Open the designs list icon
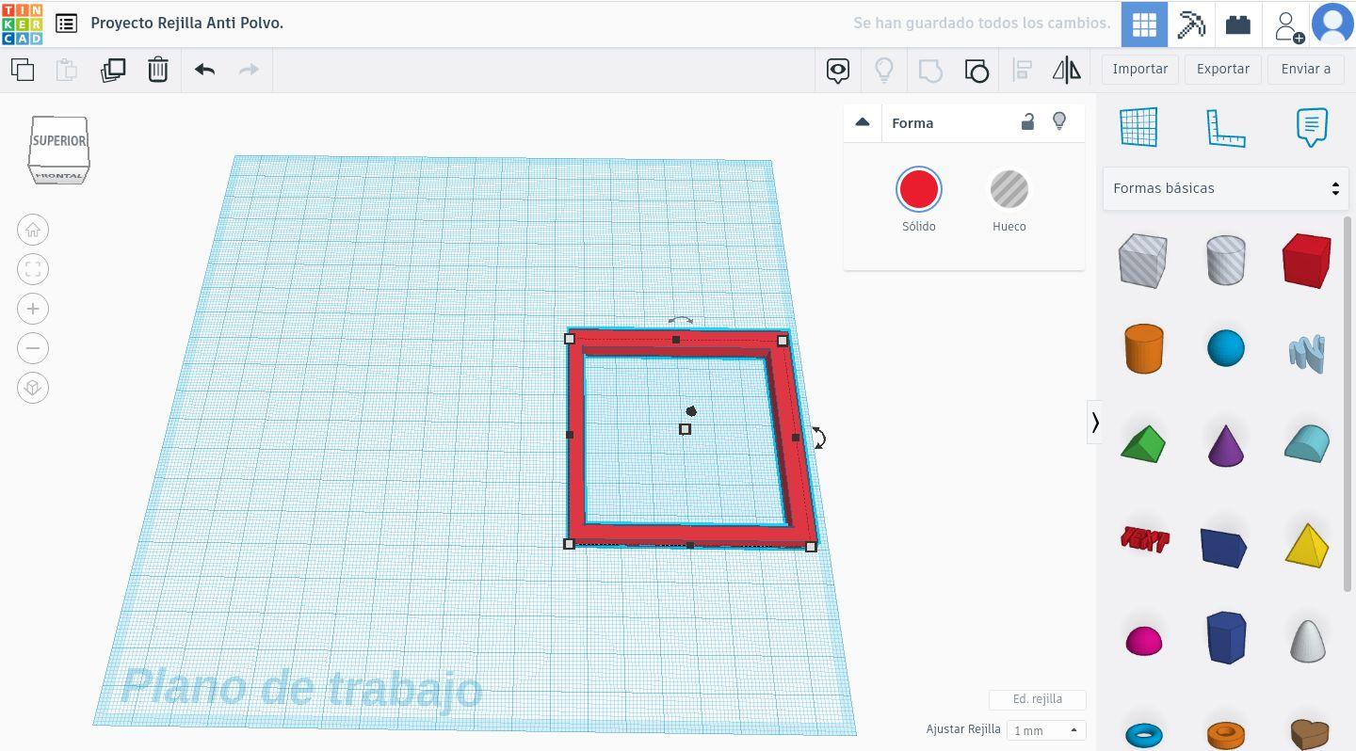 coord(66,24)
